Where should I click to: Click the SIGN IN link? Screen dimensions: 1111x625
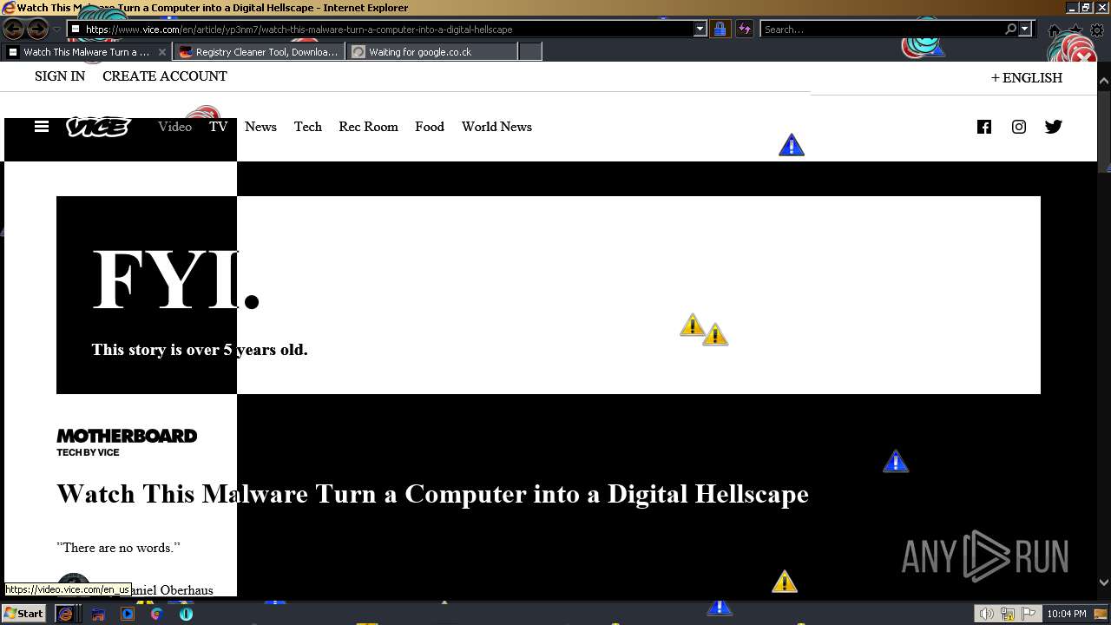point(60,76)
